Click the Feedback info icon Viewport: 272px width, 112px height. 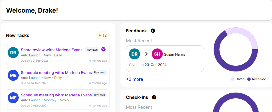pyautogui.click(x=153, y=31)
